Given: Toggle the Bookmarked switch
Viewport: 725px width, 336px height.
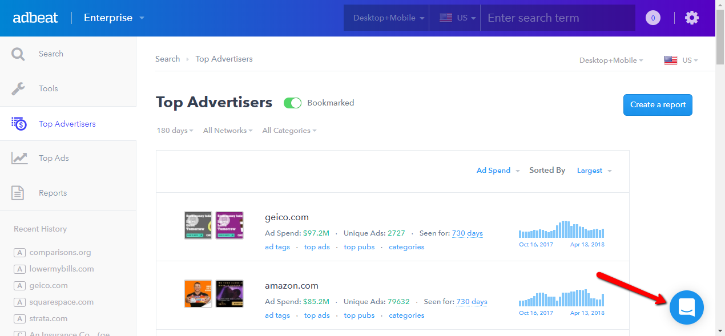Looking at the screenshot, I should [293, 103].
